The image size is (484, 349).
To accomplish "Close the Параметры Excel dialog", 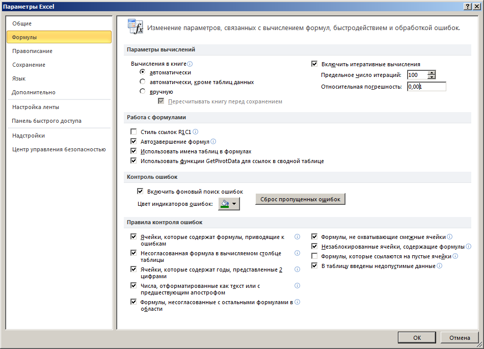I will [x=476, y=7].
